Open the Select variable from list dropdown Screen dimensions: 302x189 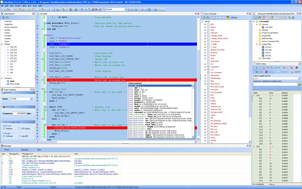click(299, 79)
